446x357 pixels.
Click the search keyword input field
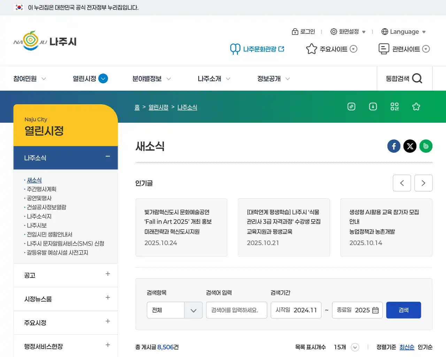click(x=237, y=310)
